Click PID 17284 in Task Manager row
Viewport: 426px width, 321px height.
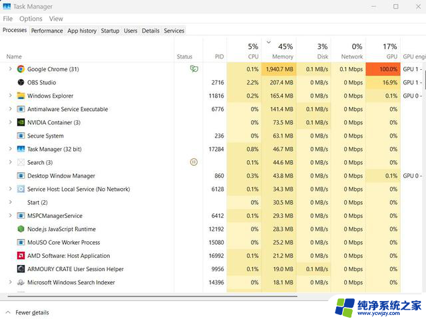point(216,149)
